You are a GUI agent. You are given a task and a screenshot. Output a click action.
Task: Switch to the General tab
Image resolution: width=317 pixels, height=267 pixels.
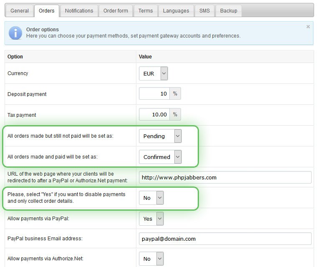(20, 11)
